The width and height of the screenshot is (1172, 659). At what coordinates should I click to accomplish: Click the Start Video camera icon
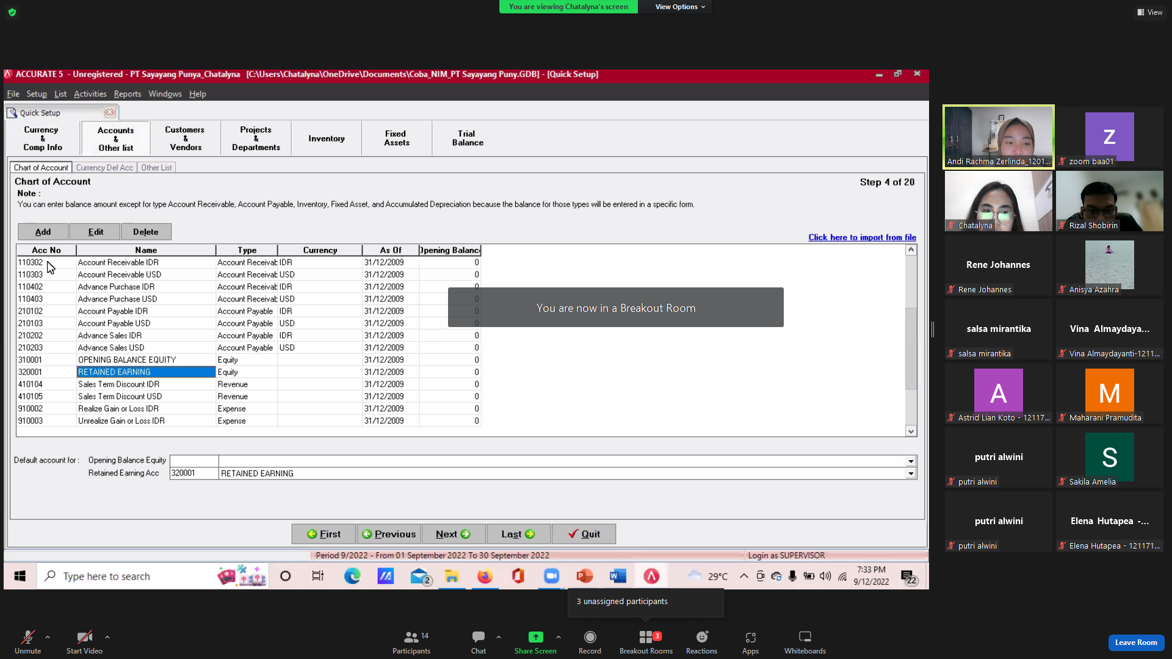pyautogui.click(x=84, y=637)
